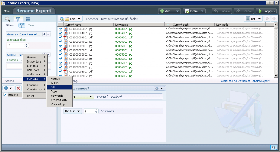Clear the filter
Viewport: 280px width, 152px height.
click(31, 25)
